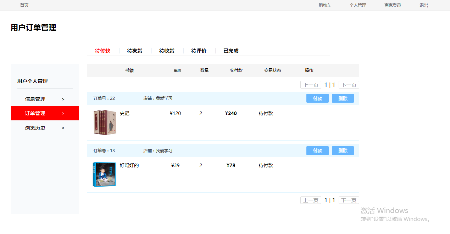Click the 实付款 column header

(236, 70)
